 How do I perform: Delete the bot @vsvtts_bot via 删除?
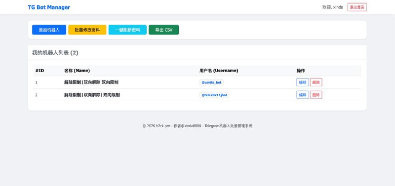316,82
